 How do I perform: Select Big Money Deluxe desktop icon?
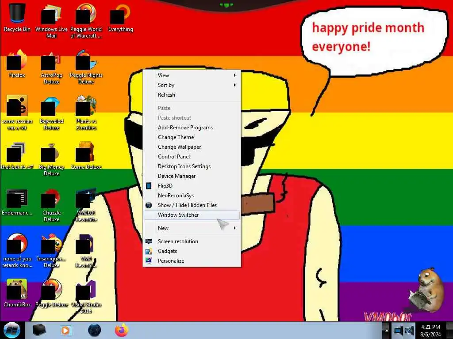[x=51, y=159]
